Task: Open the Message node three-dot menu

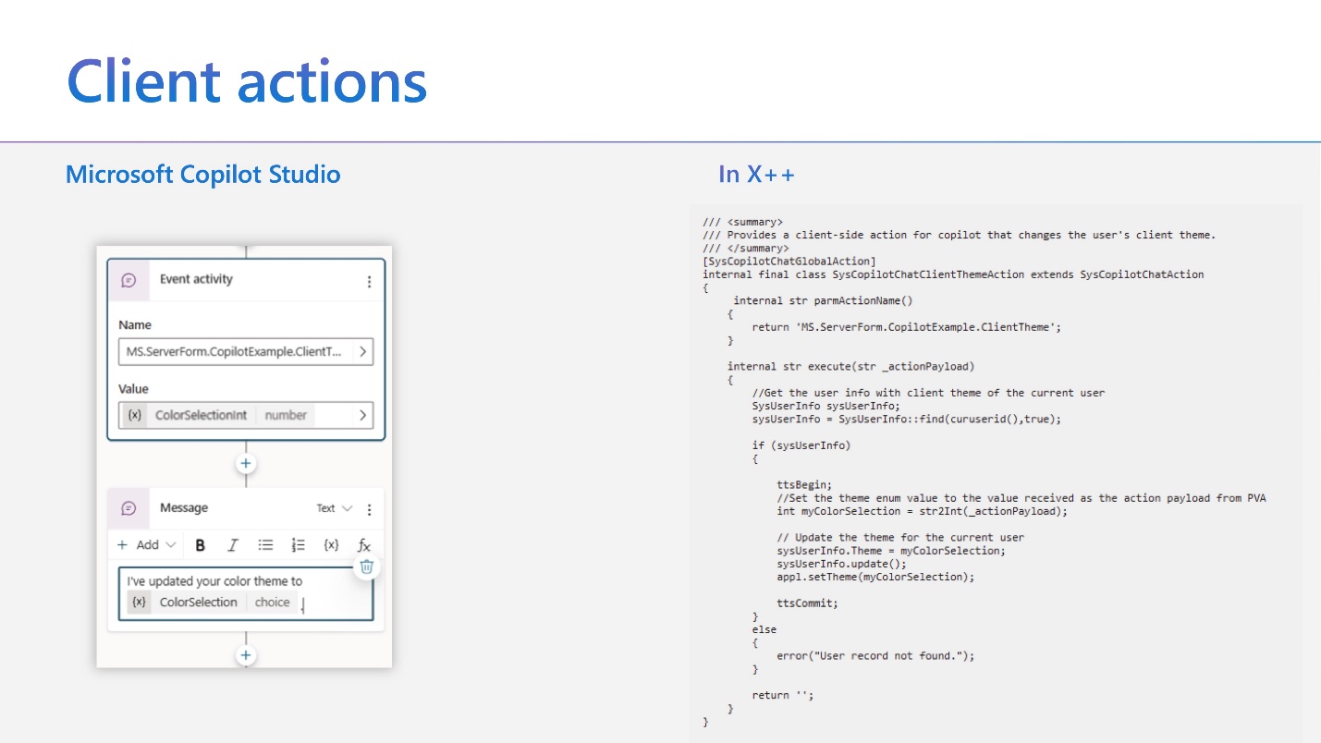Action: [369, 509]
